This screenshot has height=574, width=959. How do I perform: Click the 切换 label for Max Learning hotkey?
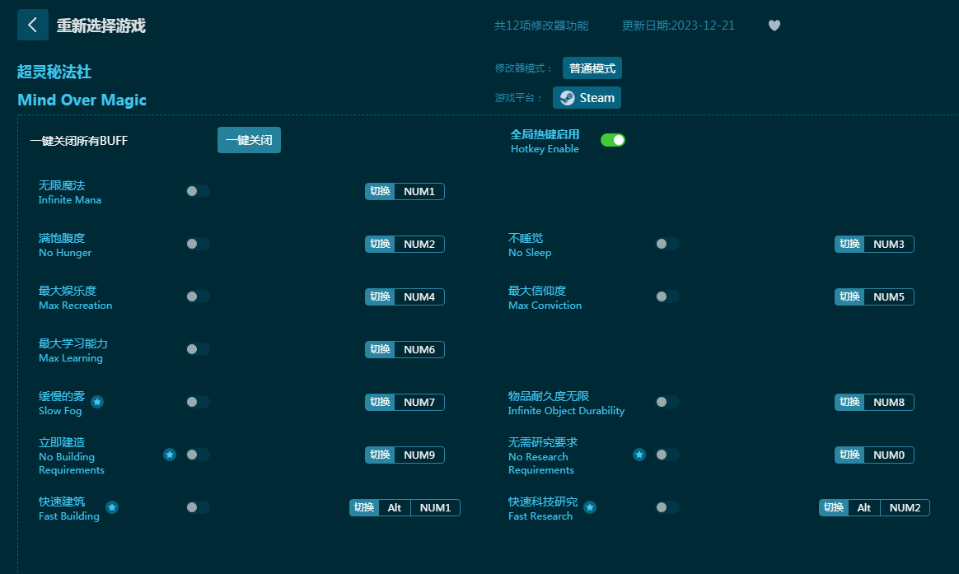point(380,349)
